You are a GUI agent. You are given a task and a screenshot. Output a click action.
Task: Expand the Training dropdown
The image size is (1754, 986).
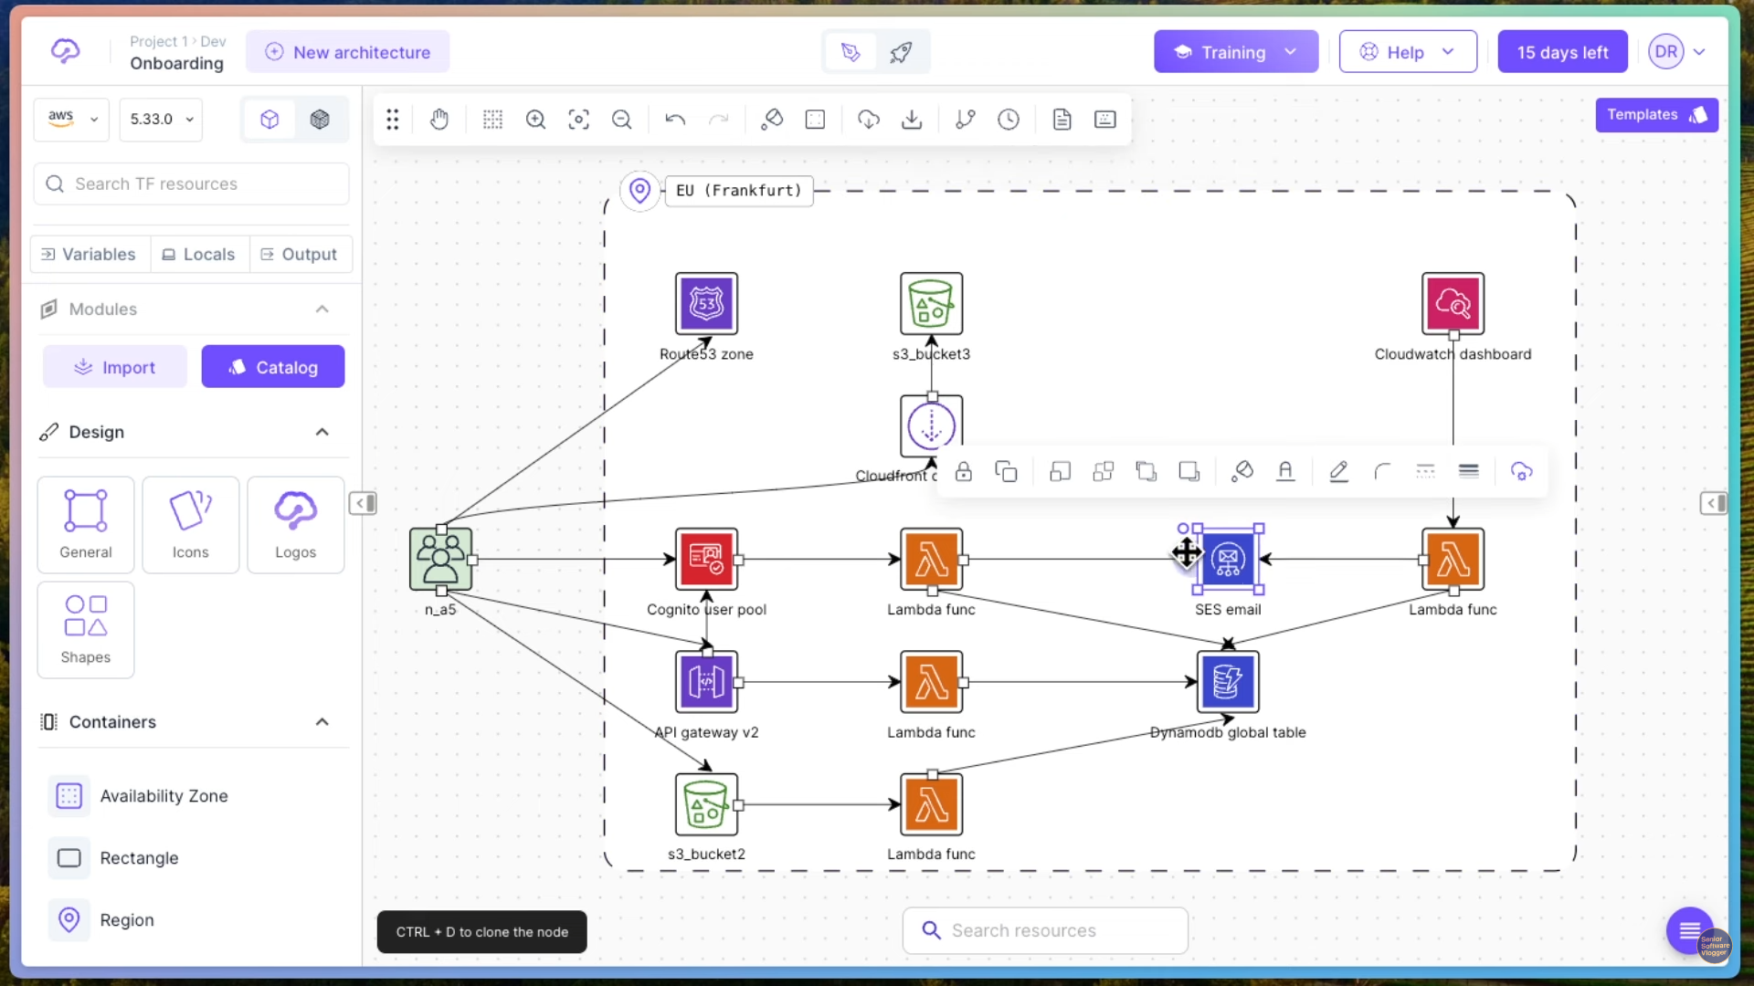tap(1236, 52)
